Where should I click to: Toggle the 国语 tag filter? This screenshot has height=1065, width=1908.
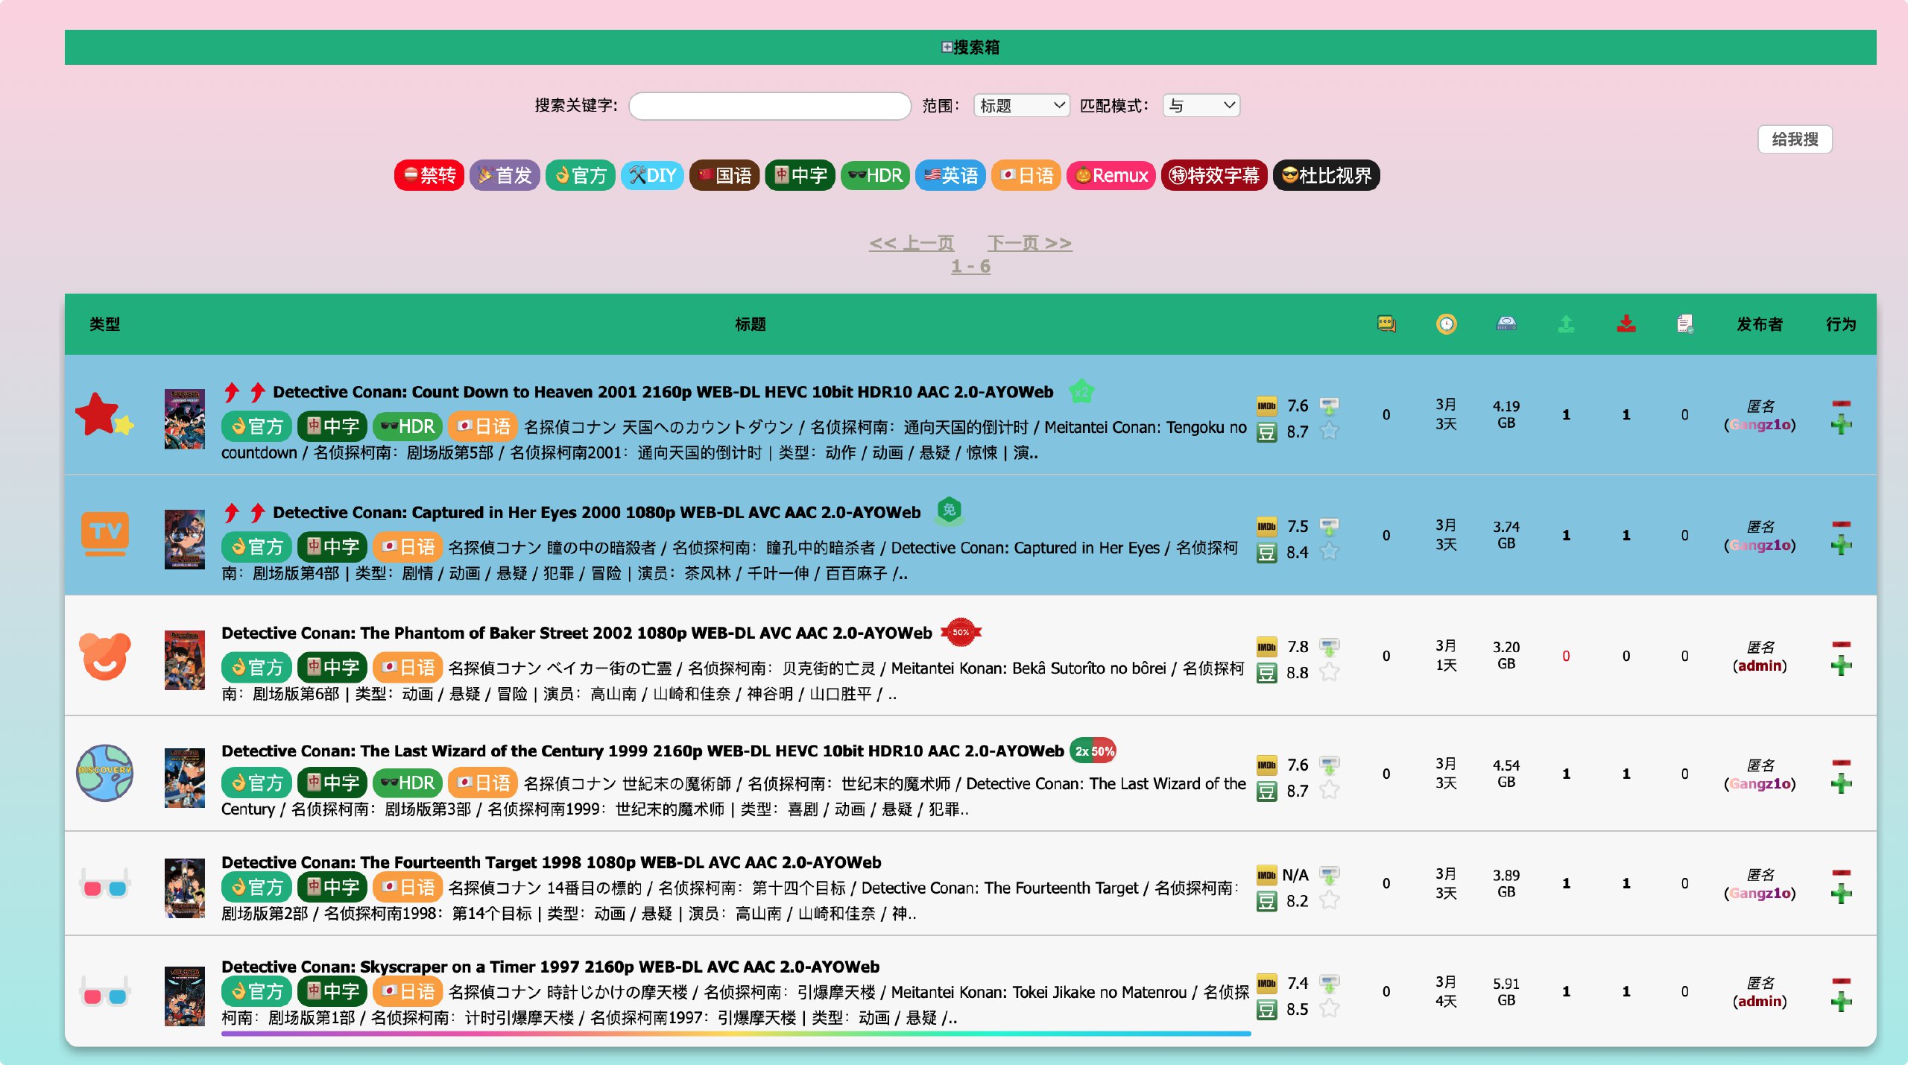(x=724, y=175)
